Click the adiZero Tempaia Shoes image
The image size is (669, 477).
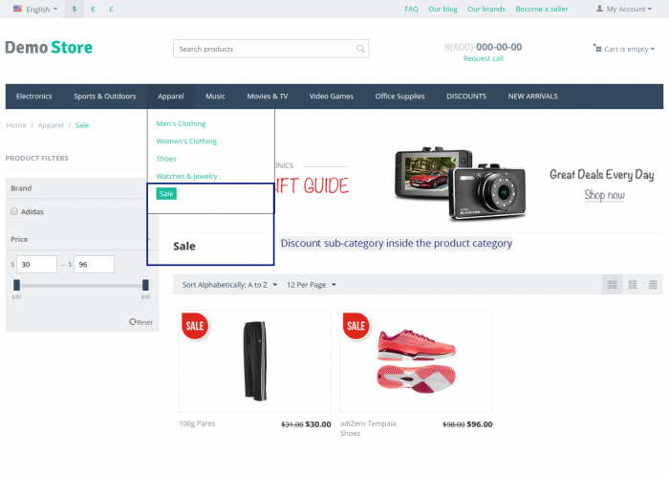(417, 361)
